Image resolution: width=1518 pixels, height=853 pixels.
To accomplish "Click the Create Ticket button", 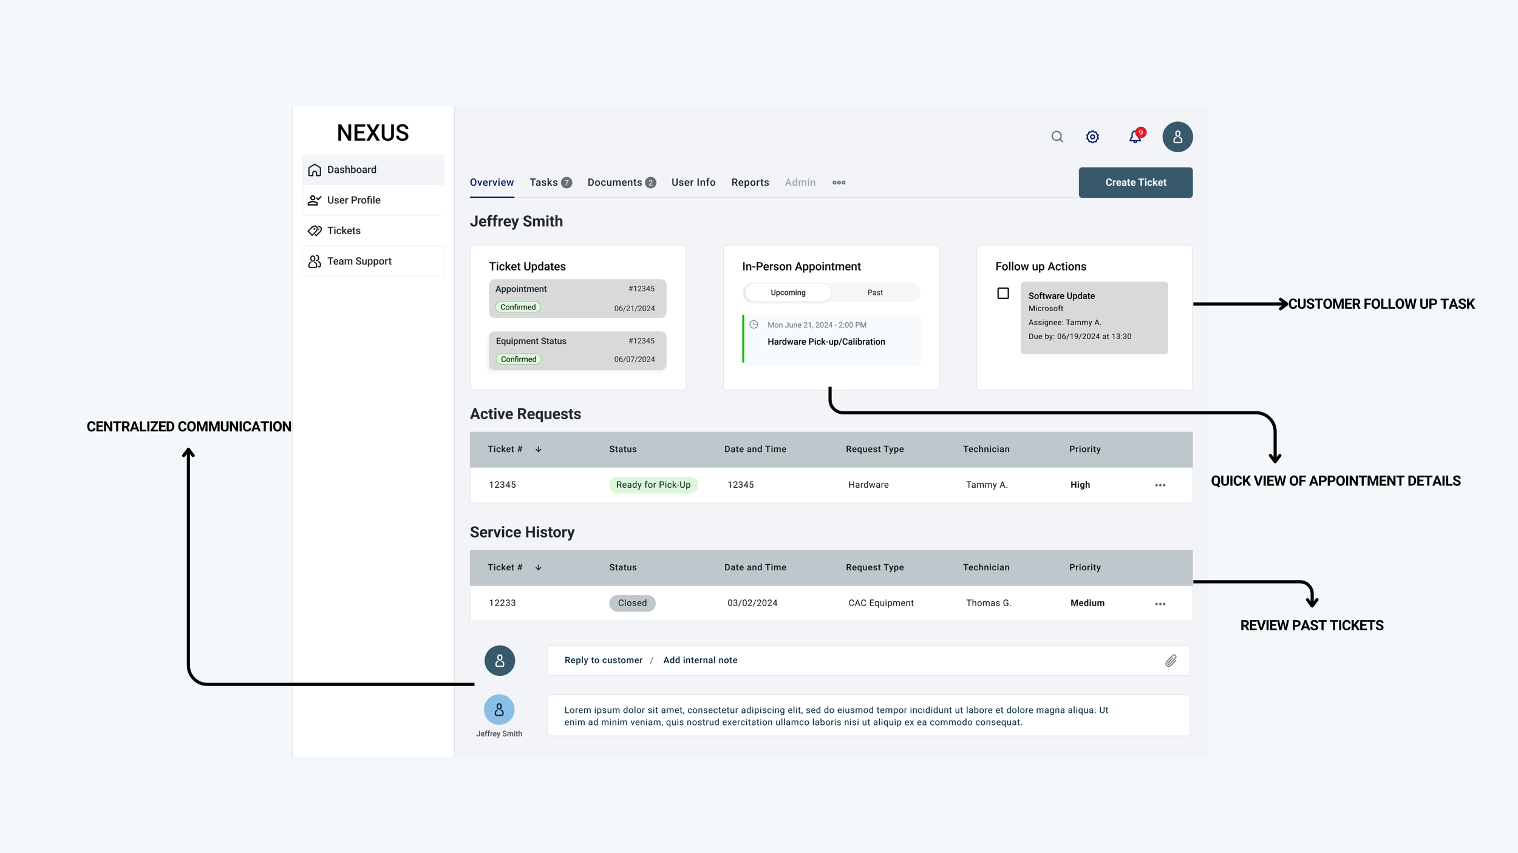I will pos(1135,183).
